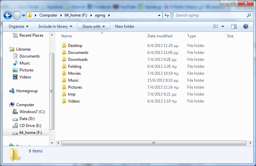The width and height of the screenshot is (256, 166).
Task: Select the Movies folder icon
Action: 64,73
